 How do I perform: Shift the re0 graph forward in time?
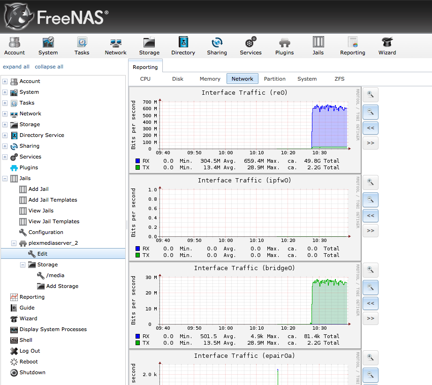(370, 143)
